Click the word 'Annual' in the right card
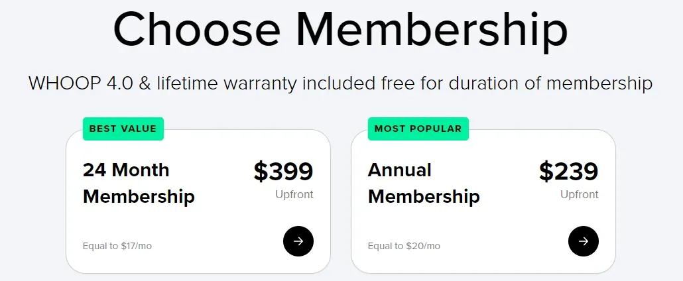683x281 pixels. (399, 170)
